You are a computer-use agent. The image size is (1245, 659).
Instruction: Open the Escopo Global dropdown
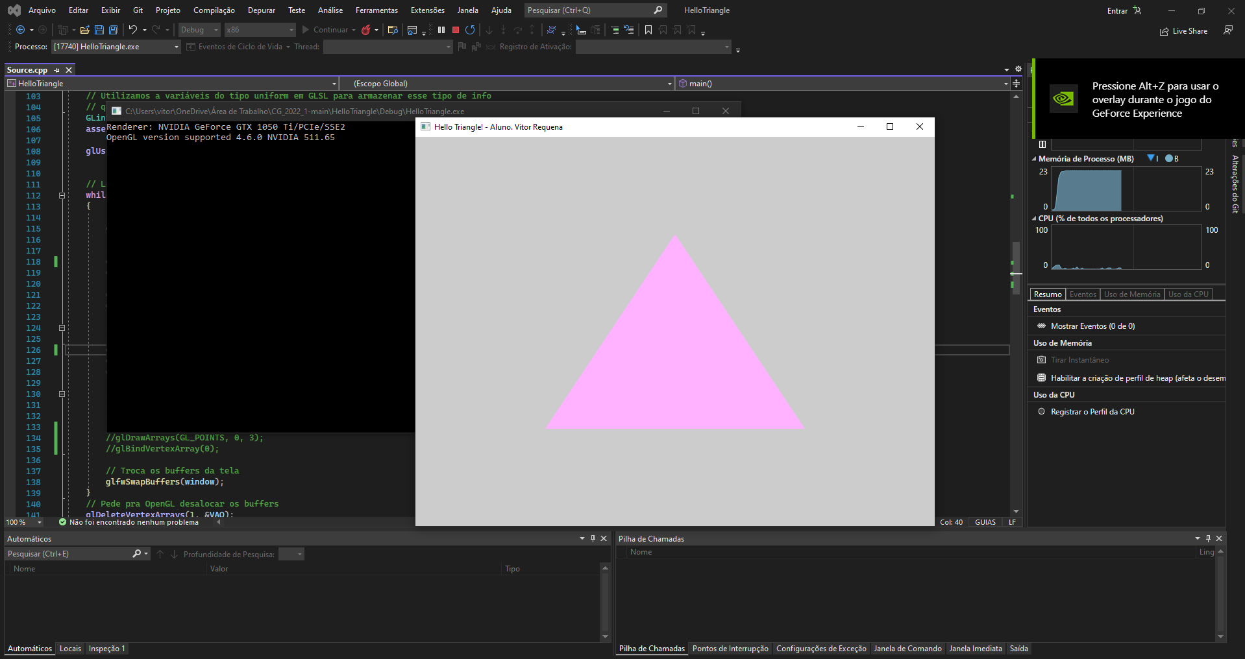pyautogui.click(x=507, y=83)
